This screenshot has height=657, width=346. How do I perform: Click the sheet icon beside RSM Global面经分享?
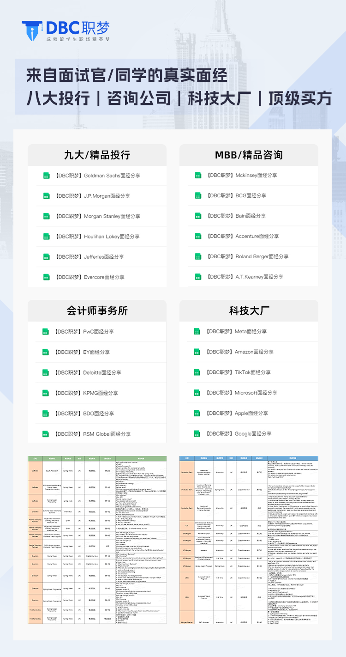tap(46, 434)
